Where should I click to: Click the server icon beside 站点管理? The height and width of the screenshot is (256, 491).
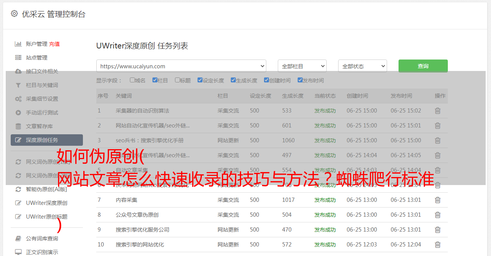tap(18, 58)
